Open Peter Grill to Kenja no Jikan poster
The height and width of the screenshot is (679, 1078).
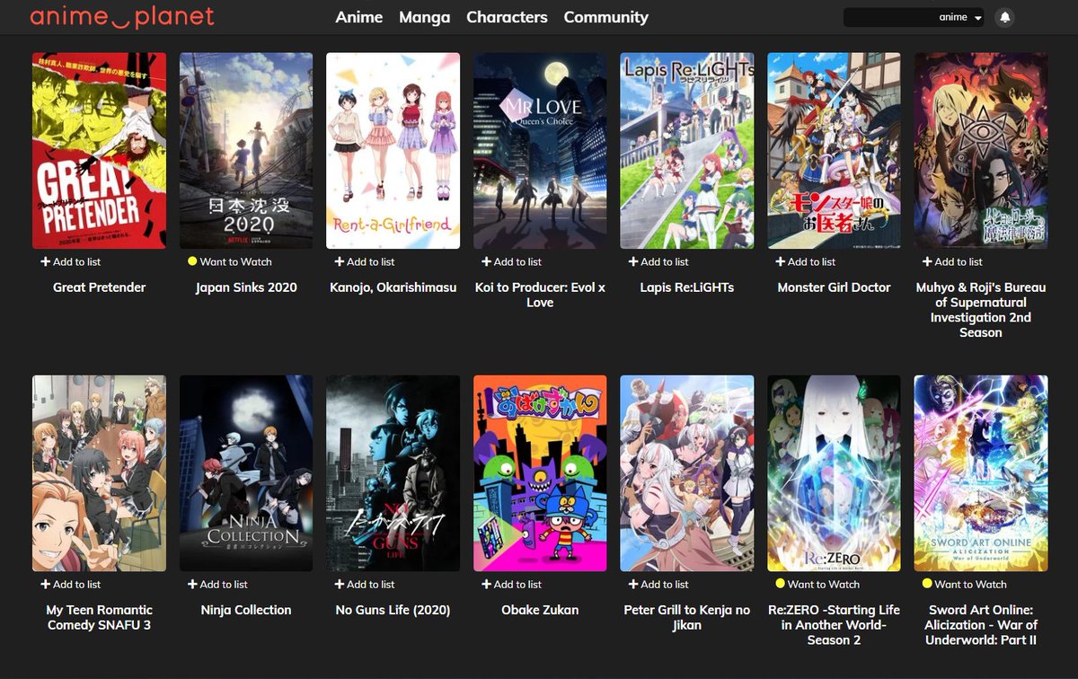[x=687, y=473]
